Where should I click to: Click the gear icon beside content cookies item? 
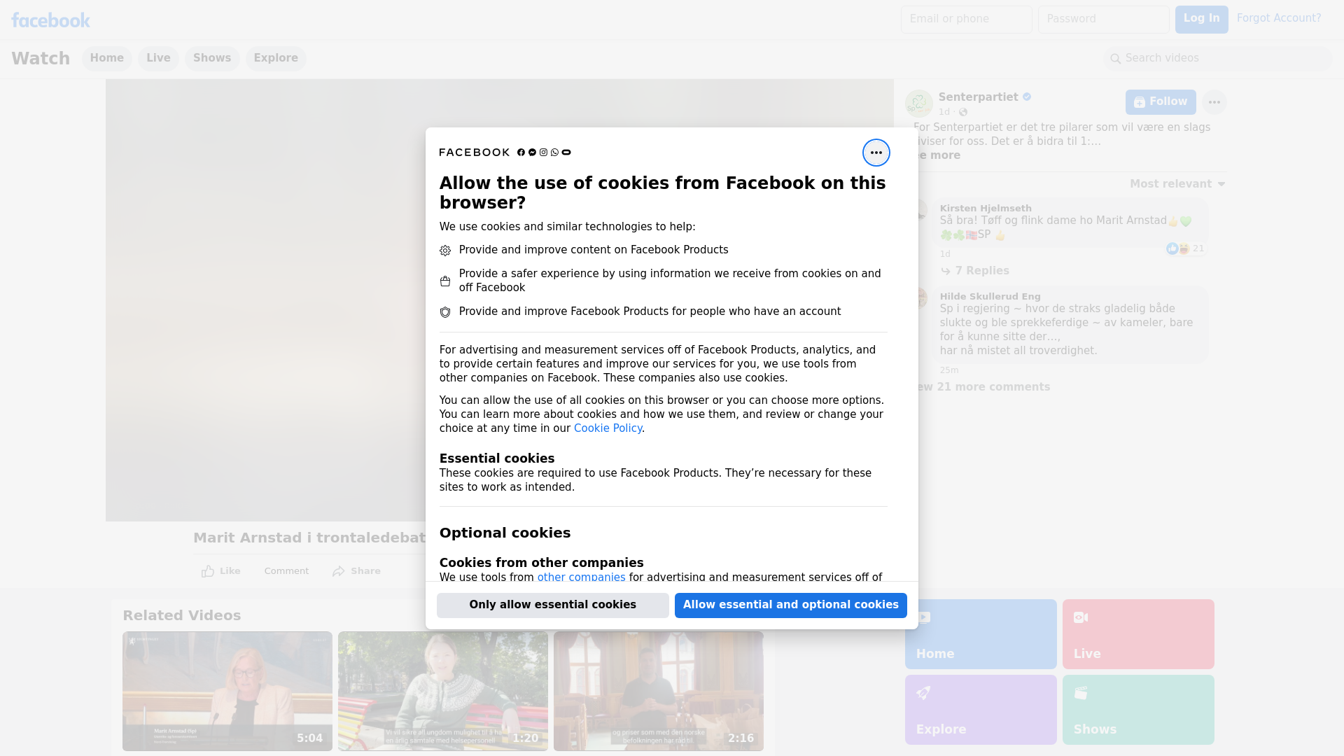pos(445,251)
